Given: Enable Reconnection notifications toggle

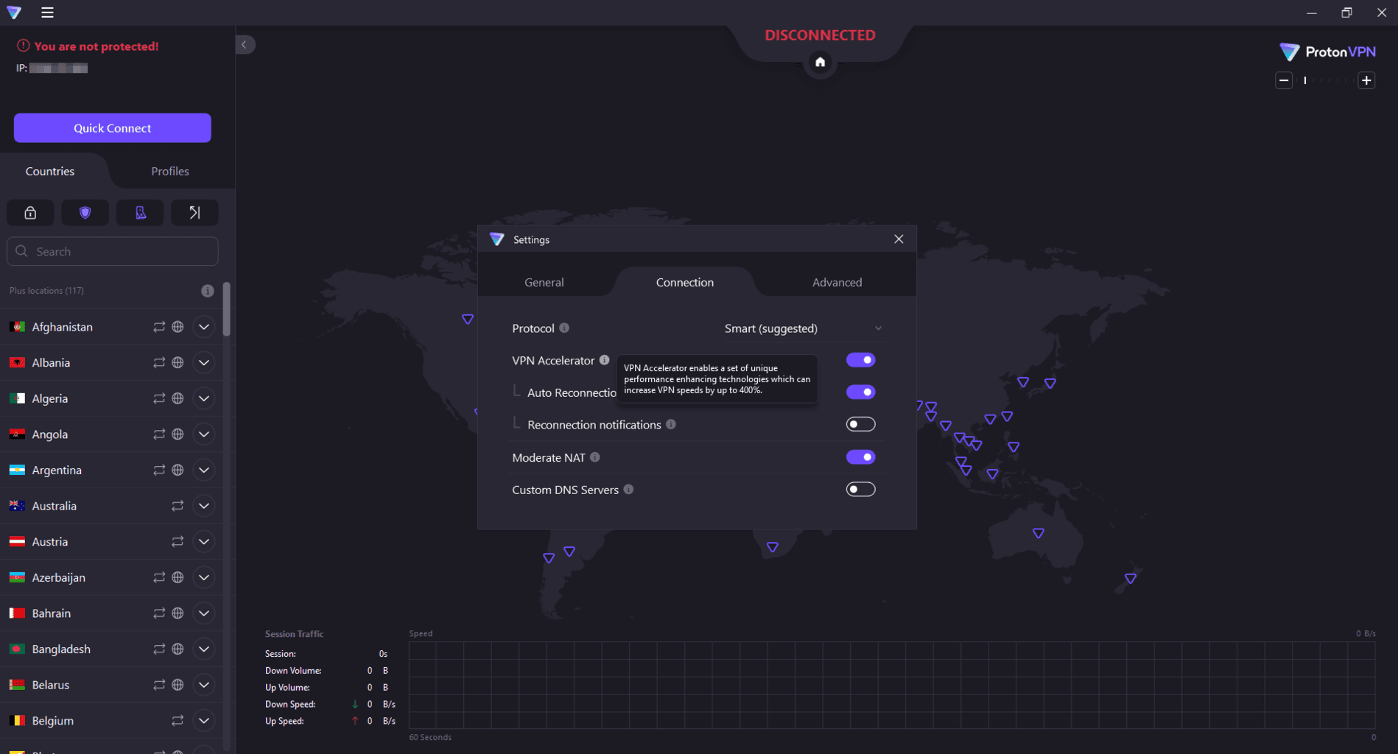Looking at the screenshot, I should pos(860,424).
